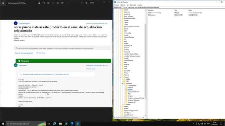Switch to Registry Editor taskbar icon
225x126 pixels.
(x=78, y=124)
